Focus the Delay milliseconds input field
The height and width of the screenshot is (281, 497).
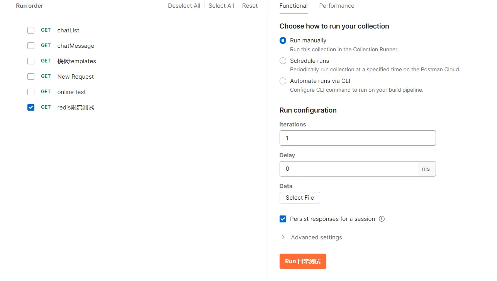[349, 169]
